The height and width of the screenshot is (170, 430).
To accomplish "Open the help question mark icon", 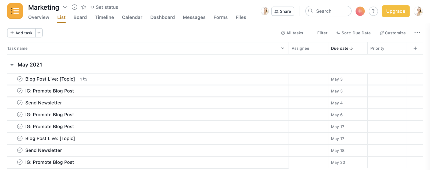I will 373,11.
